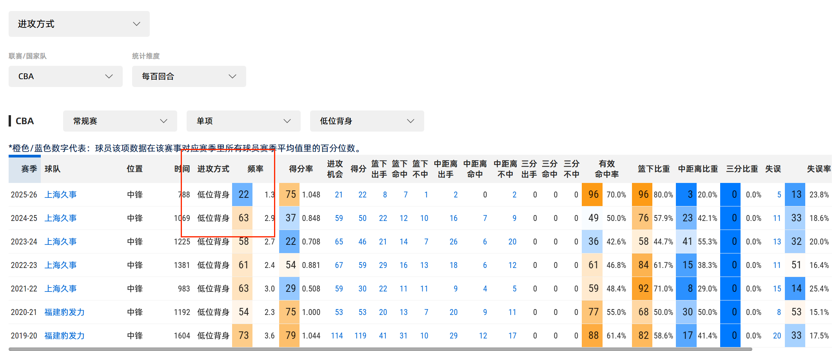Click the 25.4% turnover rate value
This screenshot has width=837, height=351.
point(819,289)
